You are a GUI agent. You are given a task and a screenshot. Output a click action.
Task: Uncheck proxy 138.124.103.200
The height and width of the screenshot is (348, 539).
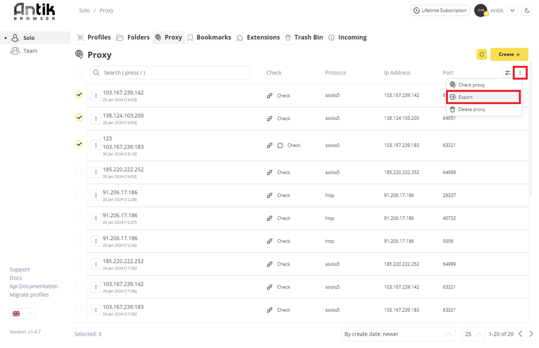[x=79, y=117]
